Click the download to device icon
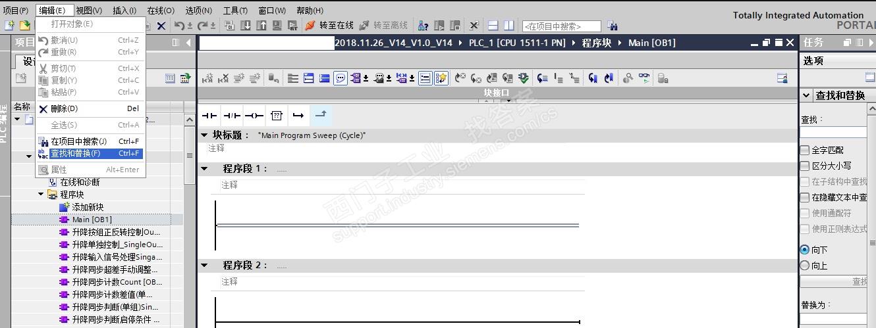 click(x=246, y=26)
